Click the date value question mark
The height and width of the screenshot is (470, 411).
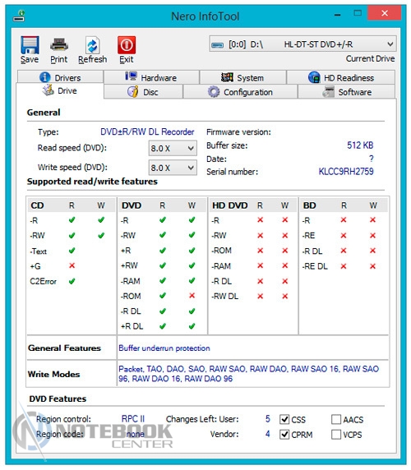[372, 159]
